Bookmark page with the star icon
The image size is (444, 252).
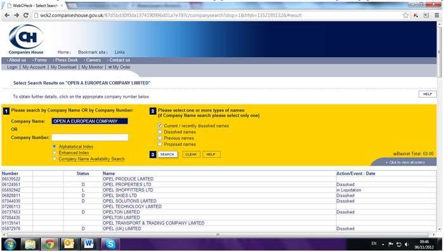pos(405,15)
